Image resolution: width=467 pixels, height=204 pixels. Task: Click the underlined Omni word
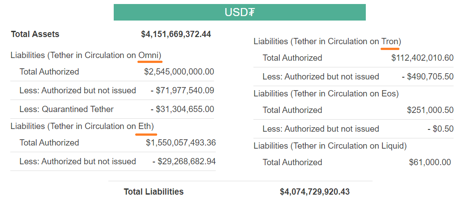150,55
